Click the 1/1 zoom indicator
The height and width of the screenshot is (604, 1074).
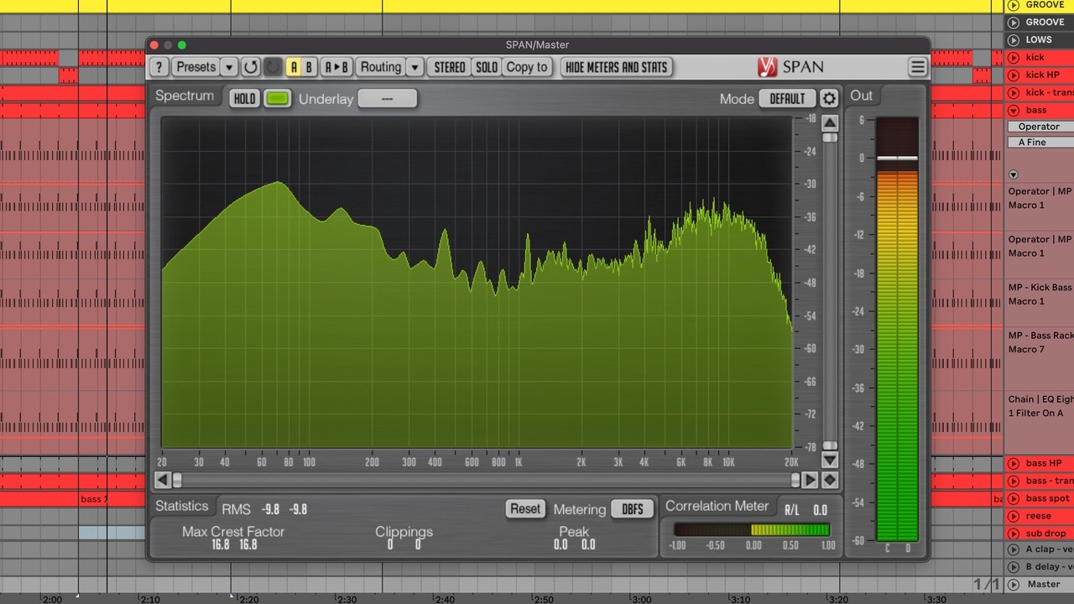(x=988, y=584)
